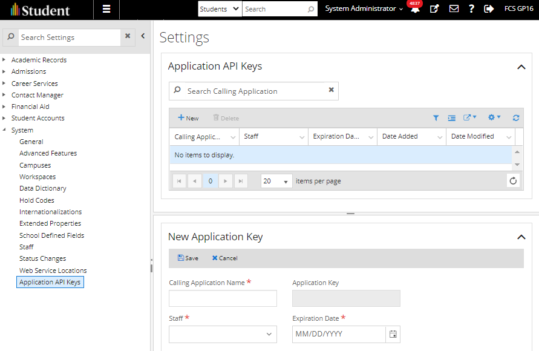Open the Students search scope dropdown
Image resolution: width=539 pixels, height=351 pixels.
click(219, 10)
